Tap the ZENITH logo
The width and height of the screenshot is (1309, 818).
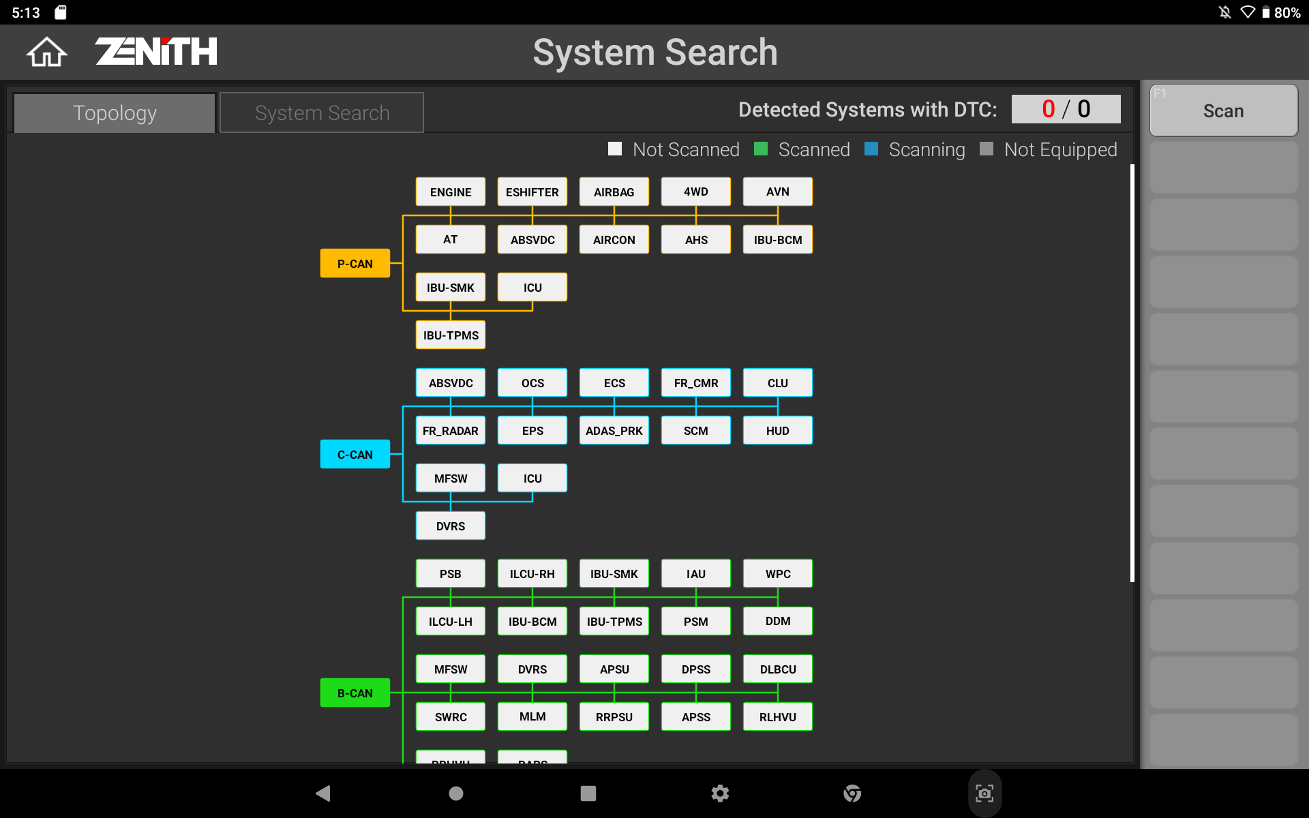point(156,52)
